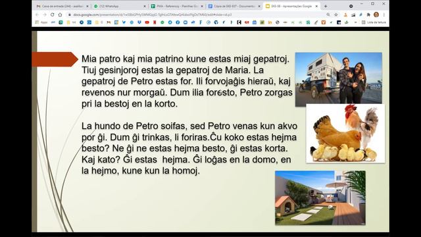Open the Chrome profile avatar
Viewport: 421px width, 237px height.
(x=376, y=14)
